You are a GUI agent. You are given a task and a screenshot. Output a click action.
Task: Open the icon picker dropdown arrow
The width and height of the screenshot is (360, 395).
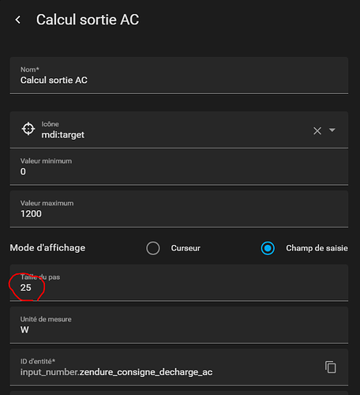(332, 130)
